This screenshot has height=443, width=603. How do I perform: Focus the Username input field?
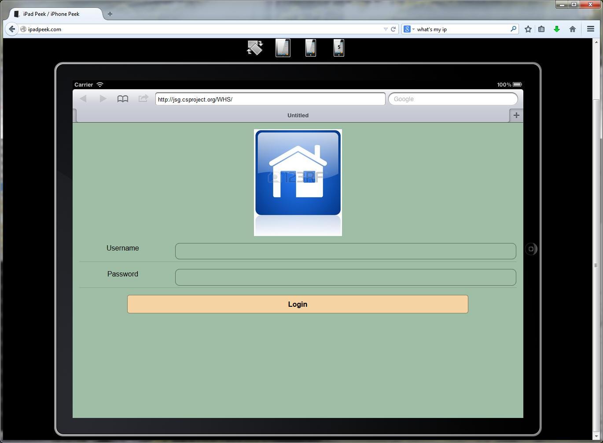pyautogui.click(x=346, y=251)
